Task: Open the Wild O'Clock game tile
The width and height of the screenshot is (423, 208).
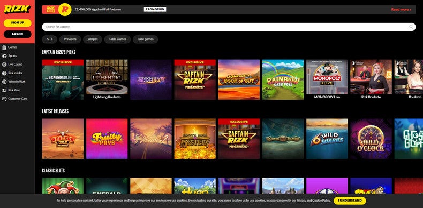Action: pos(371,139)
